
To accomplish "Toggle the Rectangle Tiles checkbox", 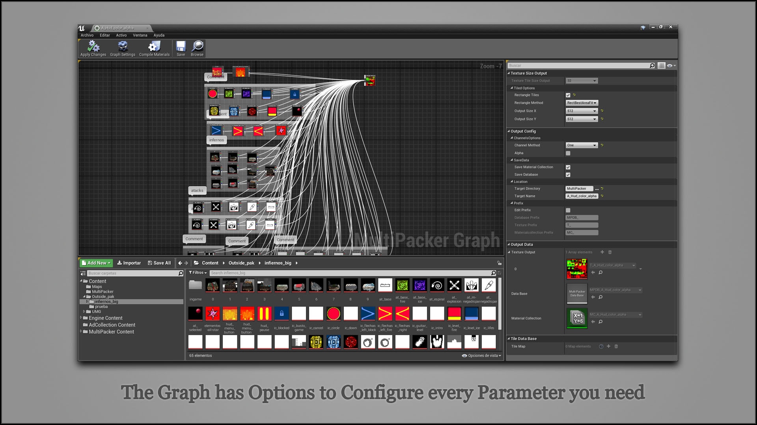I will [568, 95].
